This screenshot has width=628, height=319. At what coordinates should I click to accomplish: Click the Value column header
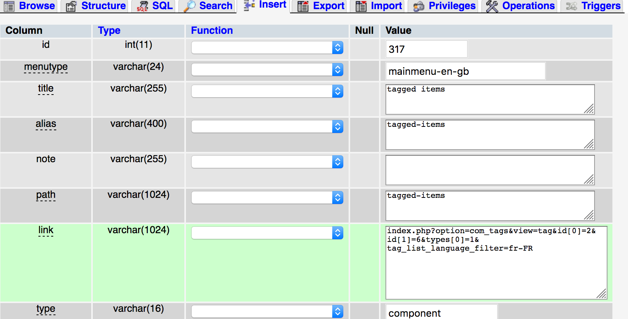tap(398, 30)
